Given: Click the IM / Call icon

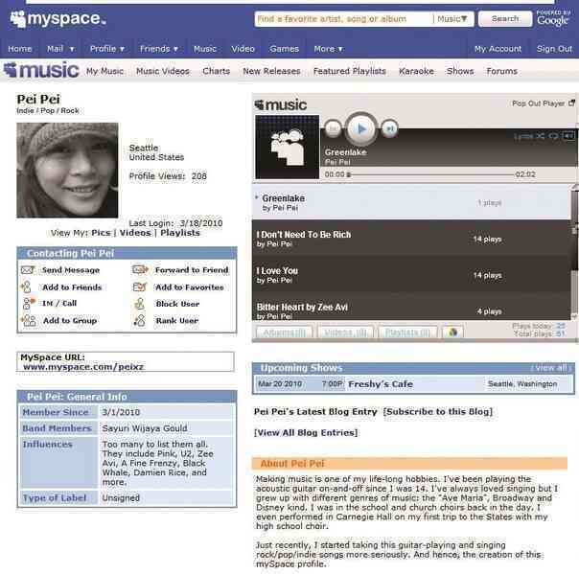Looking at the screenshot, I should pos(29,303).
